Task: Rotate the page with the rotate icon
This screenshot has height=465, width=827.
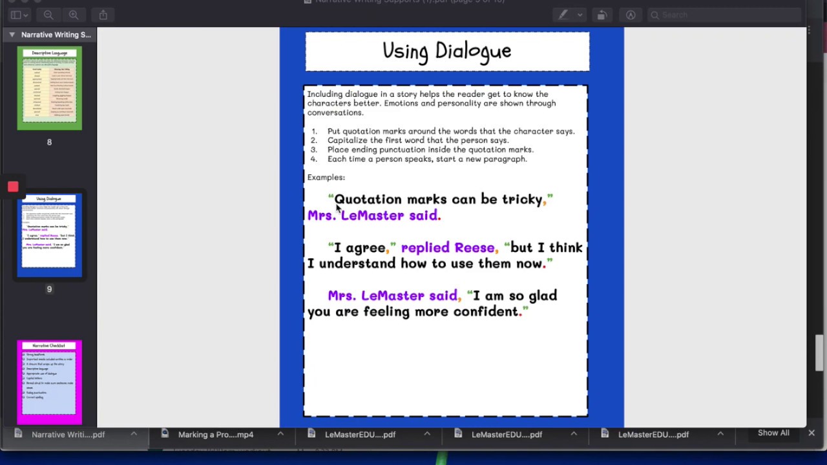Action: (602, 15)
